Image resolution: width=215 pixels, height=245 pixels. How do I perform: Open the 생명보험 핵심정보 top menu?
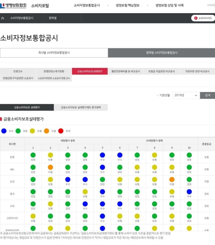127,5
